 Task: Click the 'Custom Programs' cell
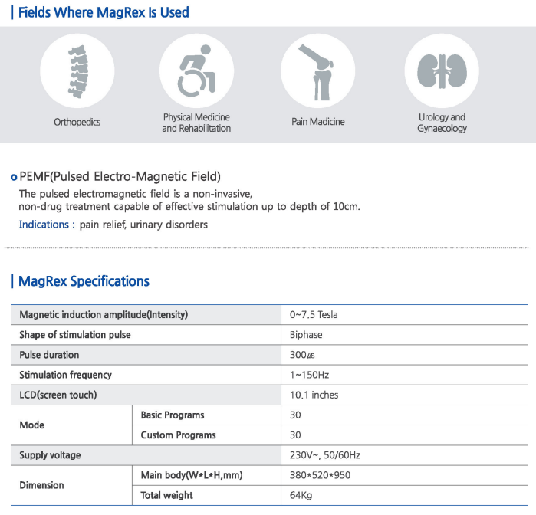[x=206, y=435]
